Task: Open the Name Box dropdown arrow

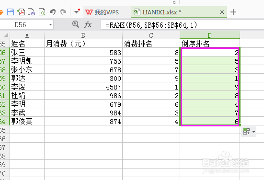Action: pos(50,25)
